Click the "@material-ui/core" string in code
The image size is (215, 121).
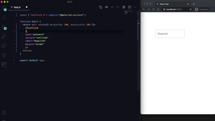click(71, 15)
